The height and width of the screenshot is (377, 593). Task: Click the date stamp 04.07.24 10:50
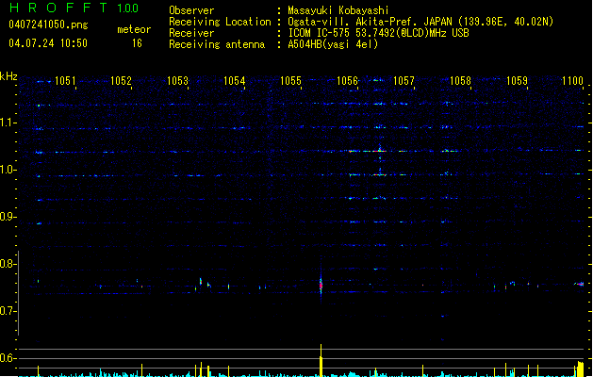(48, 43)
